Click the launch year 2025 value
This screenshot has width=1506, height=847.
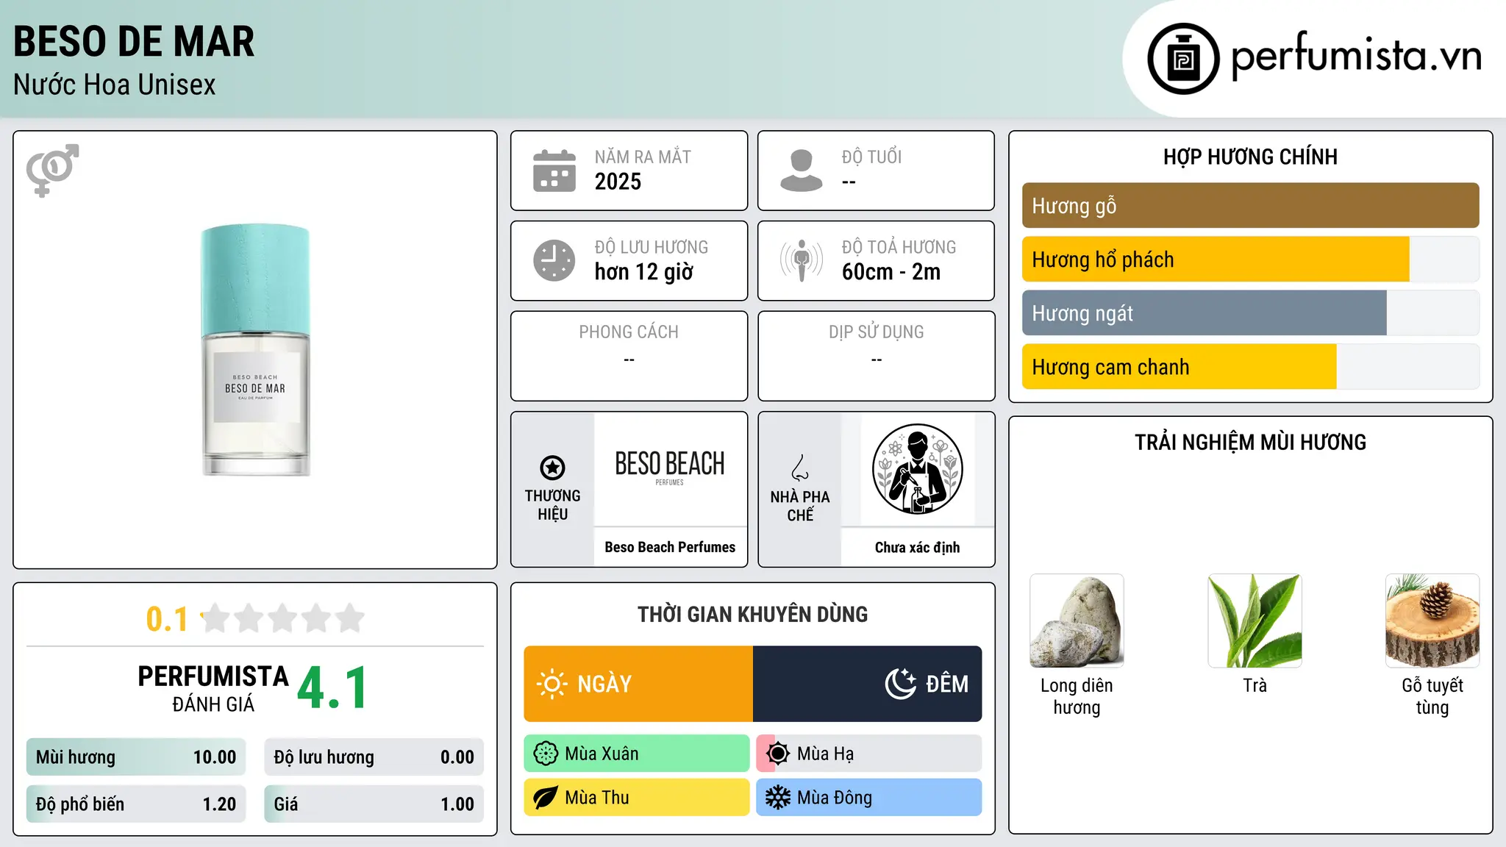pos(618,182)
